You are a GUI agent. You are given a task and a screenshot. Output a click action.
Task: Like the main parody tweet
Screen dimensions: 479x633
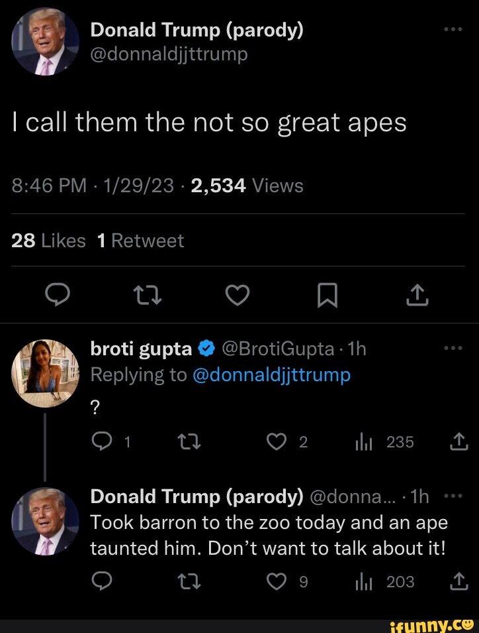[x=238, y=296]
